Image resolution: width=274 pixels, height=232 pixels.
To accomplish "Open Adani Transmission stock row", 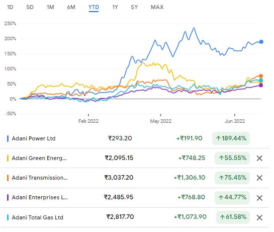I will point(135,178).
